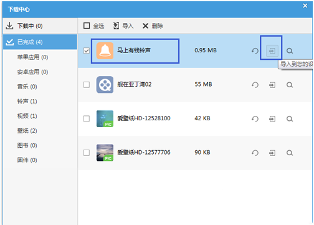
Task: Select the checkbox for 爱壁纸HD-12577706
Action: coord(87,153)
